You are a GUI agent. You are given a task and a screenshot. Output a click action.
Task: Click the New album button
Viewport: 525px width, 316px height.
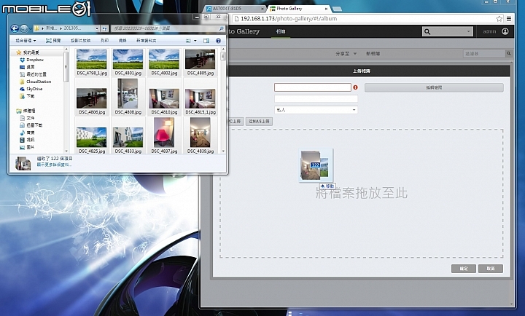tap(373, 53)
